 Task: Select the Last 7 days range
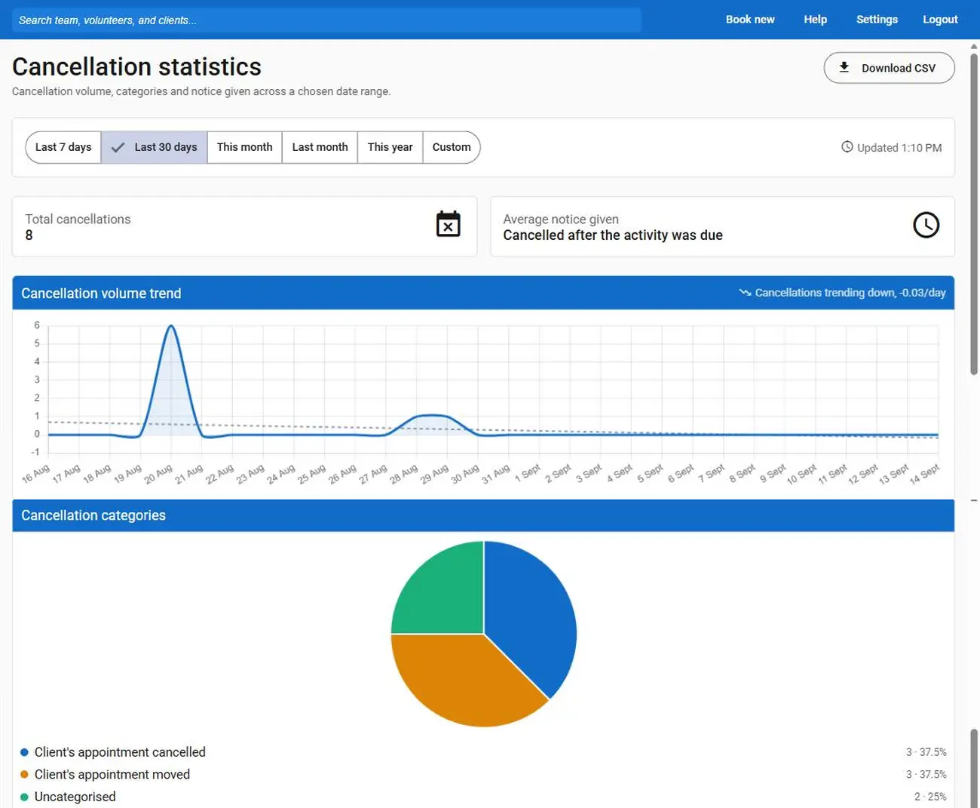pyautogui.click(x=63, y=147)
